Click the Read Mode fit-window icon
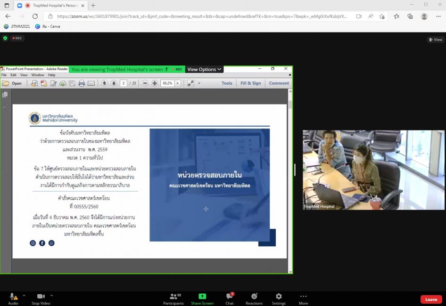 pyautogui.click(x=190, y=83)
